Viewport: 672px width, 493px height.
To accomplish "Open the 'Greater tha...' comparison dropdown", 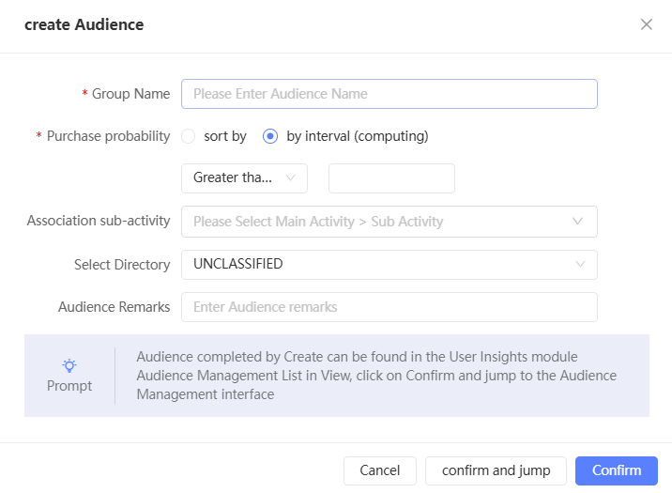I will coord(244,177).
